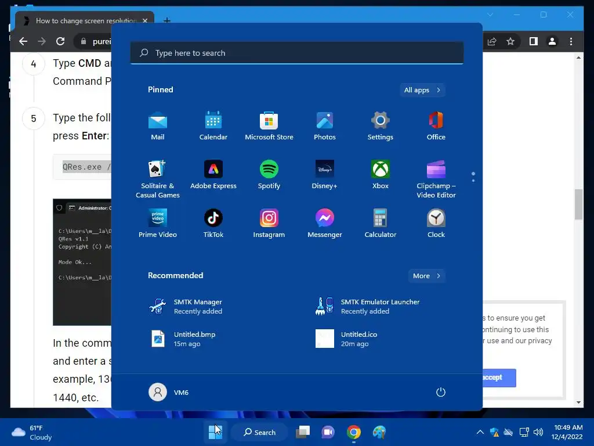Go to next page of pinned apps

473,181
